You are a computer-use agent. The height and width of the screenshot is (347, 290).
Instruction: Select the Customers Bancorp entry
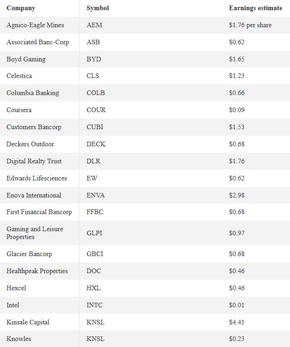[34, 127]
